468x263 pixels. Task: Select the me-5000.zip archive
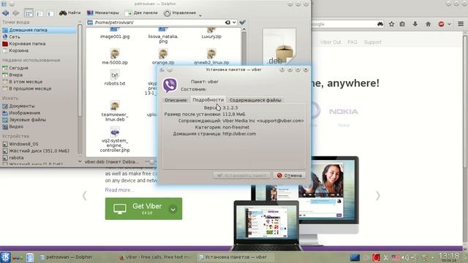(115, 57)
